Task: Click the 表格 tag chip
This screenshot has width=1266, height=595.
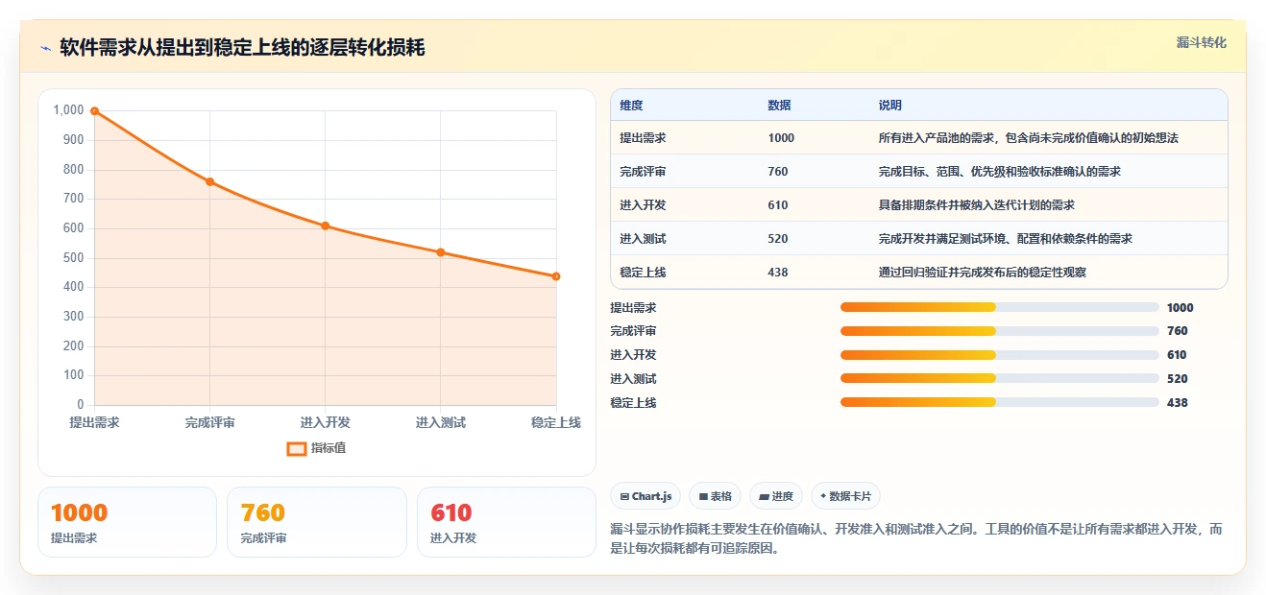Action: 716,496
